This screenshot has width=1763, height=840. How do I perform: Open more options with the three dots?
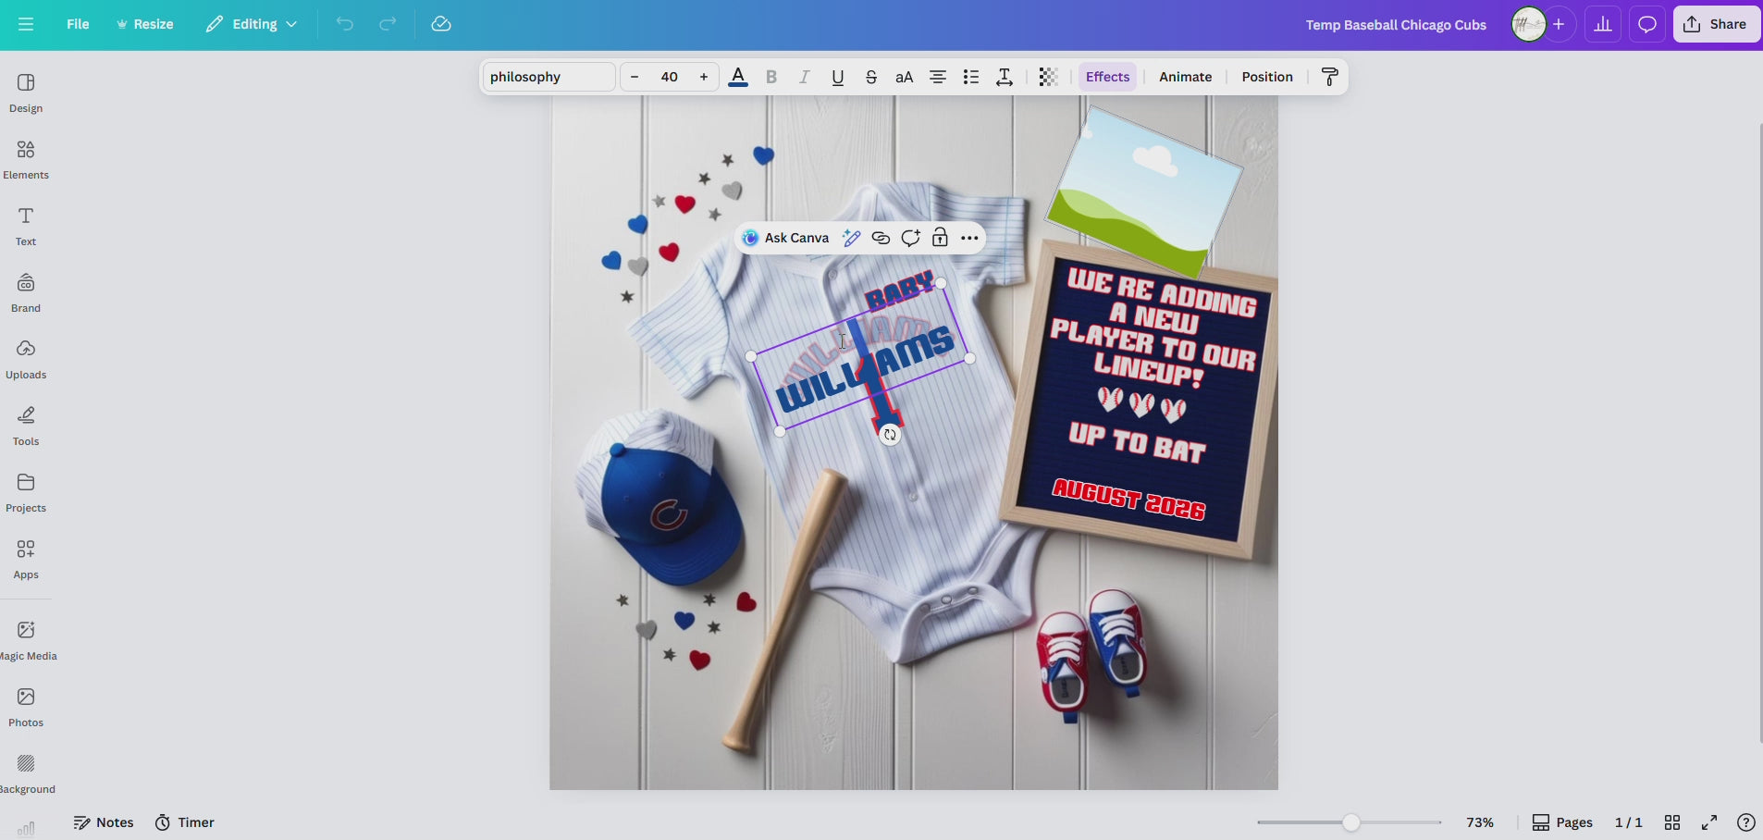point(968,238)
